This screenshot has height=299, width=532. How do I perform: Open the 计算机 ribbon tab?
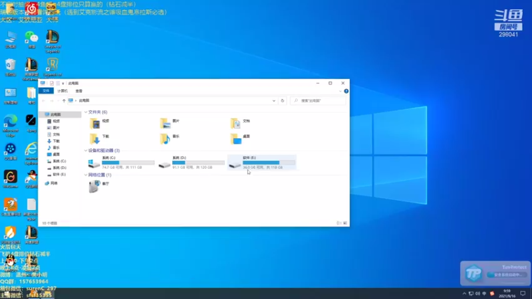pyautogui.click(x=63, y=91)
